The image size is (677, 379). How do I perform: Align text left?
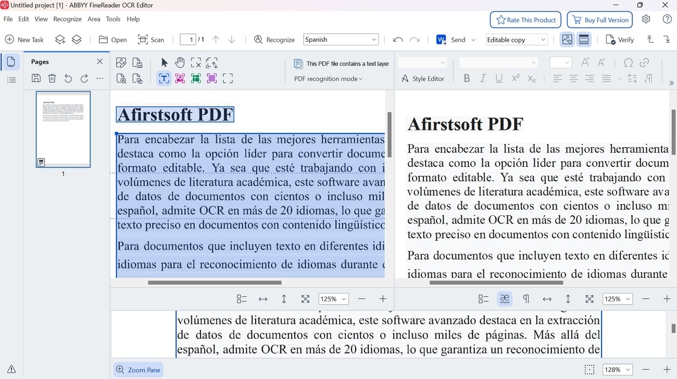(558, 79)
